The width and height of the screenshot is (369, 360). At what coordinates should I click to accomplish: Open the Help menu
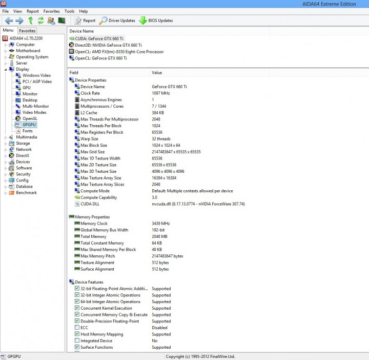pos(84,11)
